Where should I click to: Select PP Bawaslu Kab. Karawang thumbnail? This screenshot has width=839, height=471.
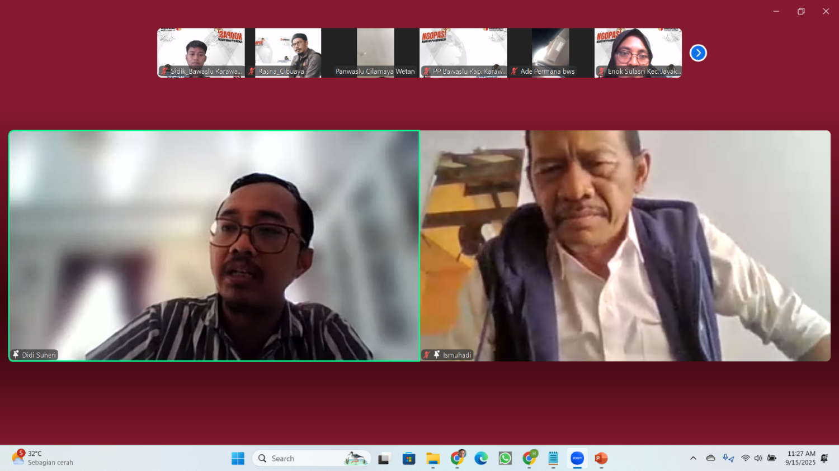coord(463,53)
